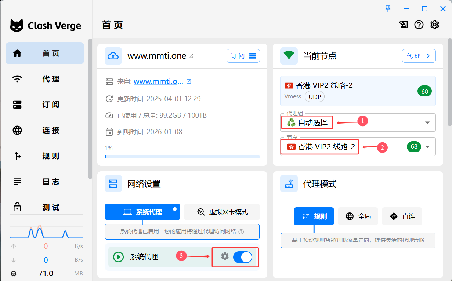
Task: Open the www.mmti.o... source link
Action: point(158,81)
